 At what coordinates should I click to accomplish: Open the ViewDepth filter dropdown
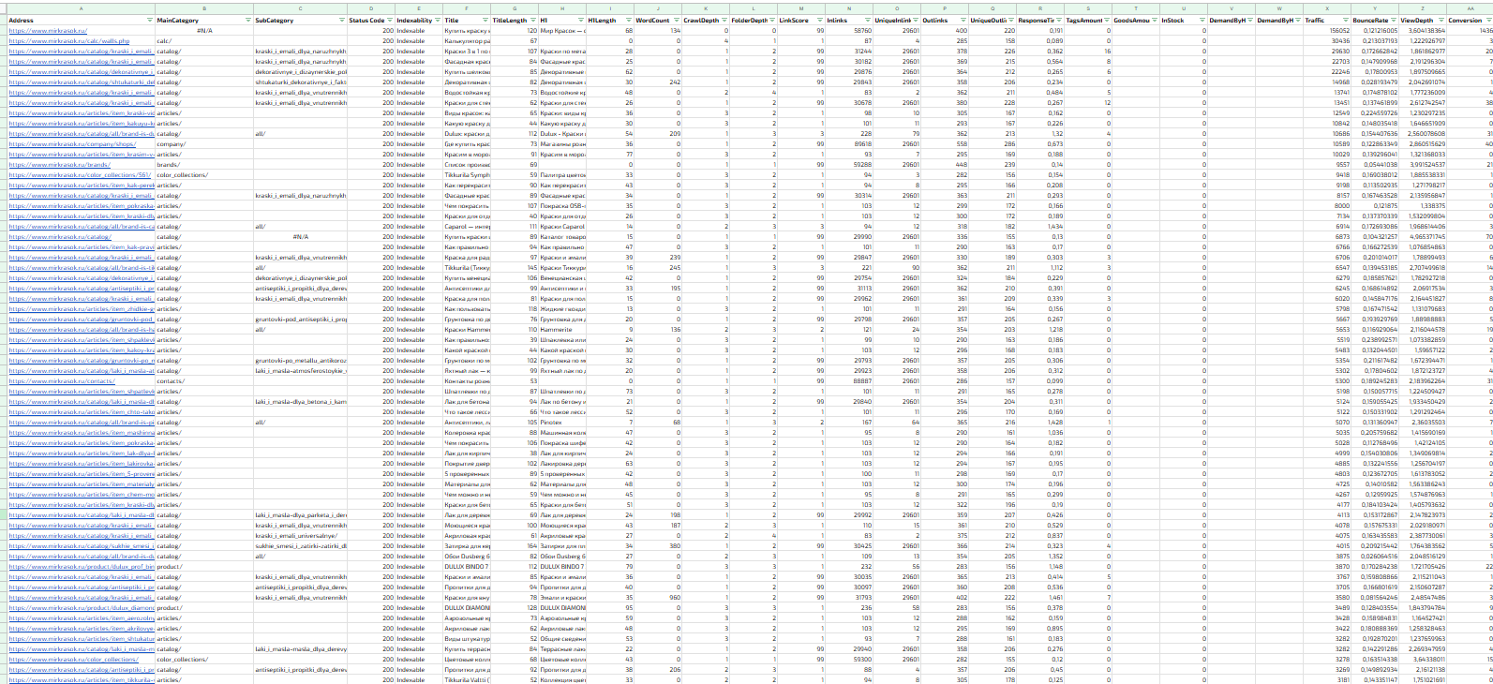coord(1441,20)
